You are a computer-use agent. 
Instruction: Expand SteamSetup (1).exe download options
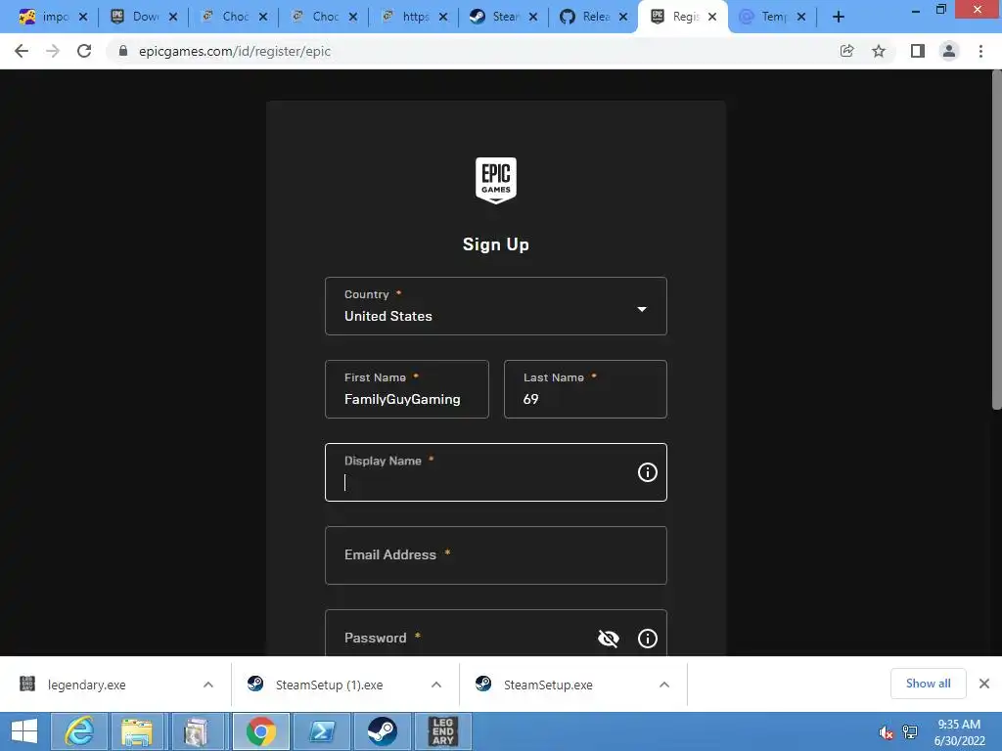pyautogui.click(x=435, y=685)
